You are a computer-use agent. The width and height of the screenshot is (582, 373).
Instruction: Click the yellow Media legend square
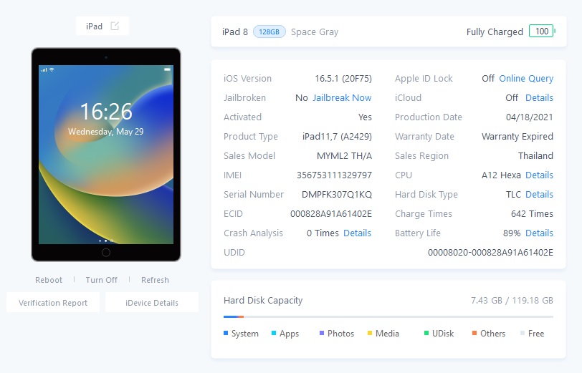pos(370,333)
